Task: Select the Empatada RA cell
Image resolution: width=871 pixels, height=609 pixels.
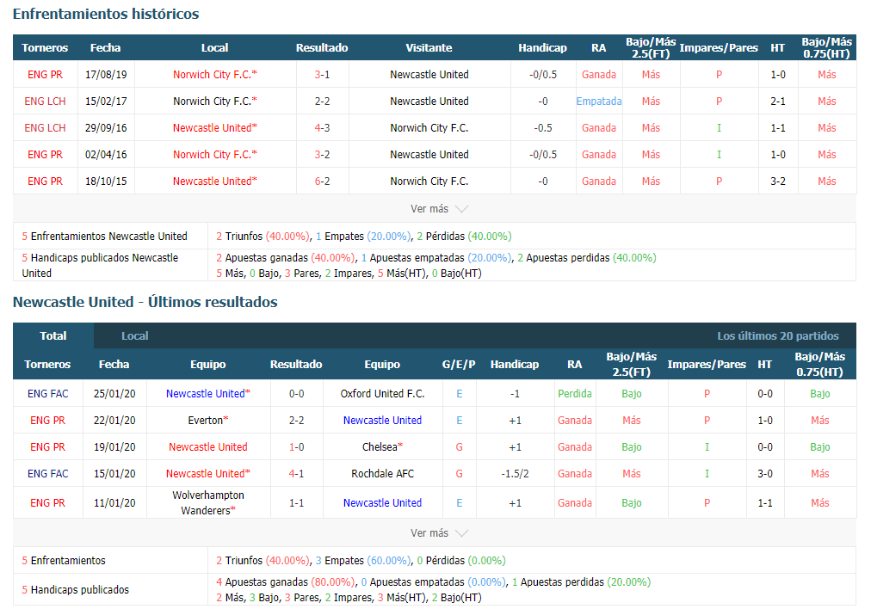Action: point(599,101)
